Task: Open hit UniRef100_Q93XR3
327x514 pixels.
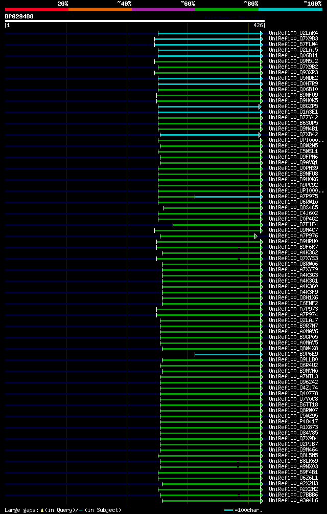Action: point(293,73)
